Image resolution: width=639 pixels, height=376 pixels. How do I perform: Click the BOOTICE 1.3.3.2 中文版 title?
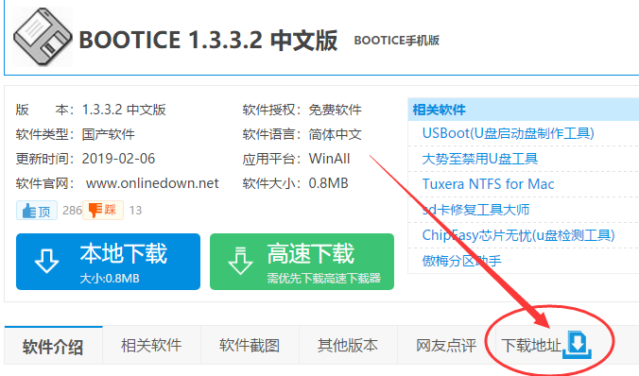pyautogui.click(x=208, y=40)
